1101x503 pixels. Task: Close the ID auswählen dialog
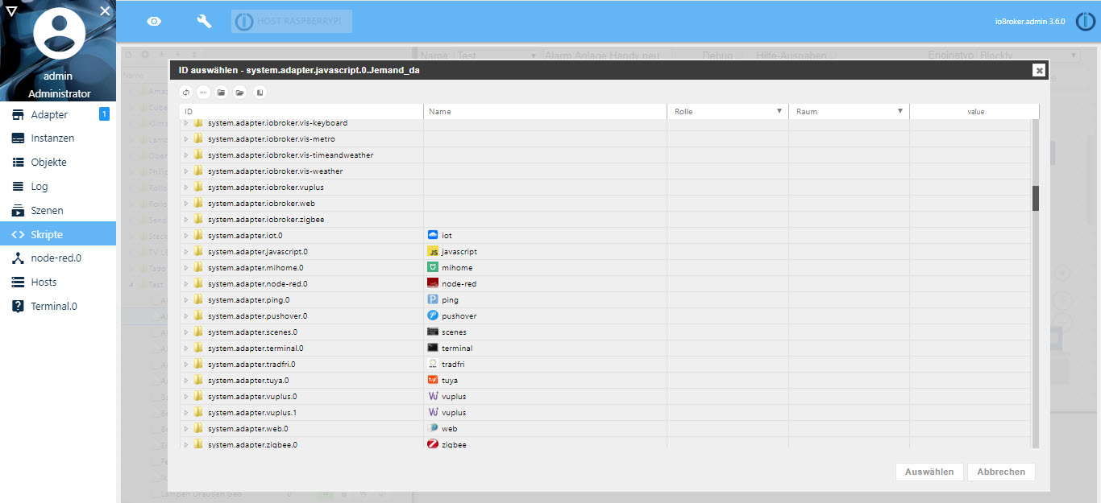tap(1040, 70)
